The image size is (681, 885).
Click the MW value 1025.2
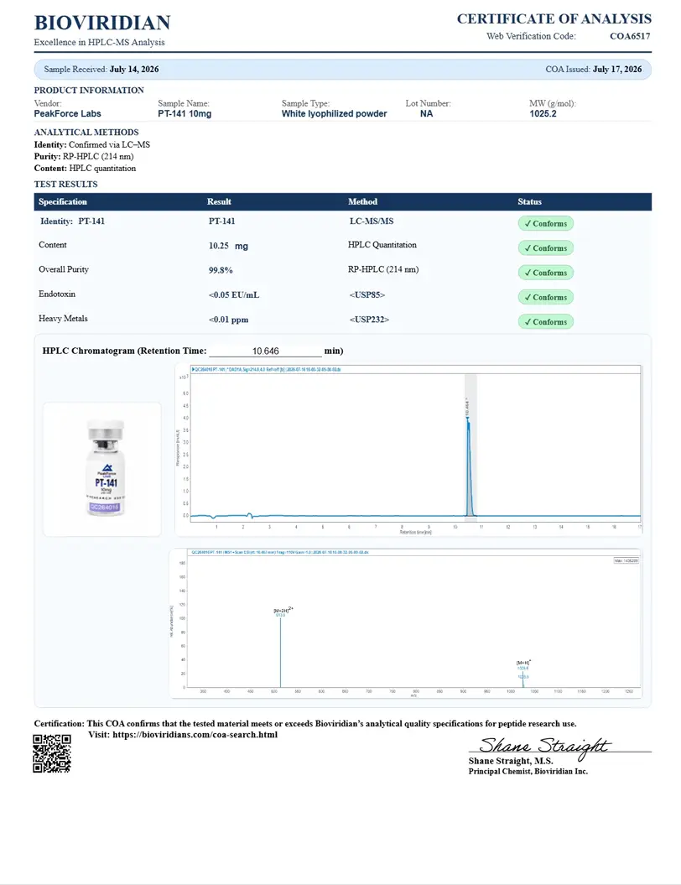click(x=543, y=113)
